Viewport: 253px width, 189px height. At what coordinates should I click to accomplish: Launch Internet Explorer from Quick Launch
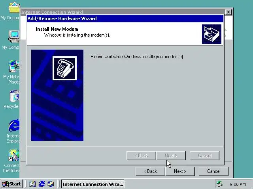coord(42,184)
